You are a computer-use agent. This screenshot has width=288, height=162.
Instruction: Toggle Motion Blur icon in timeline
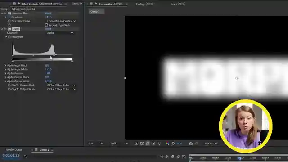point(178,157)
